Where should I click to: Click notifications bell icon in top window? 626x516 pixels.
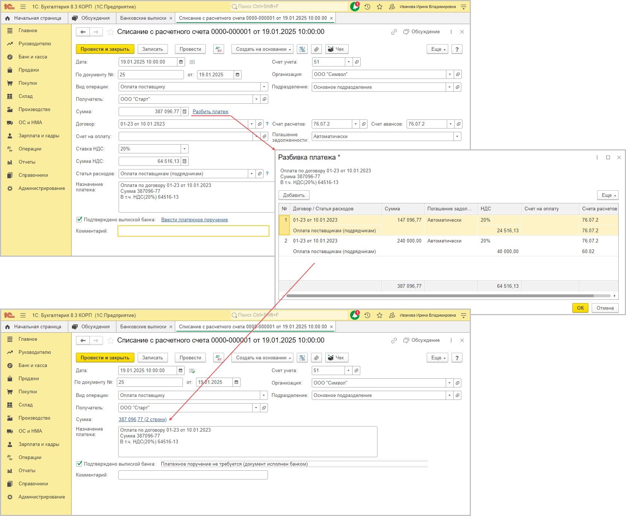point(355,7)
